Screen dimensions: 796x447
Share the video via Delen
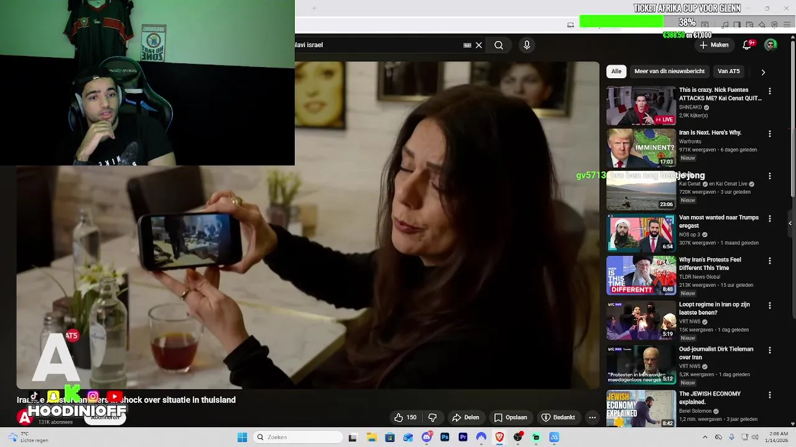click(466, 418)
